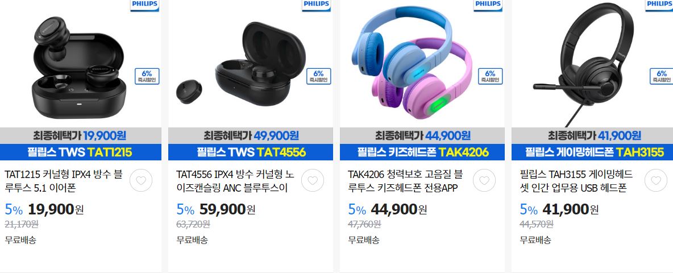The width and height of the screenshot is (673, 273).
Task: Click the Philips logo on the TAT4556 card
Action: click(x=317, y=5)
